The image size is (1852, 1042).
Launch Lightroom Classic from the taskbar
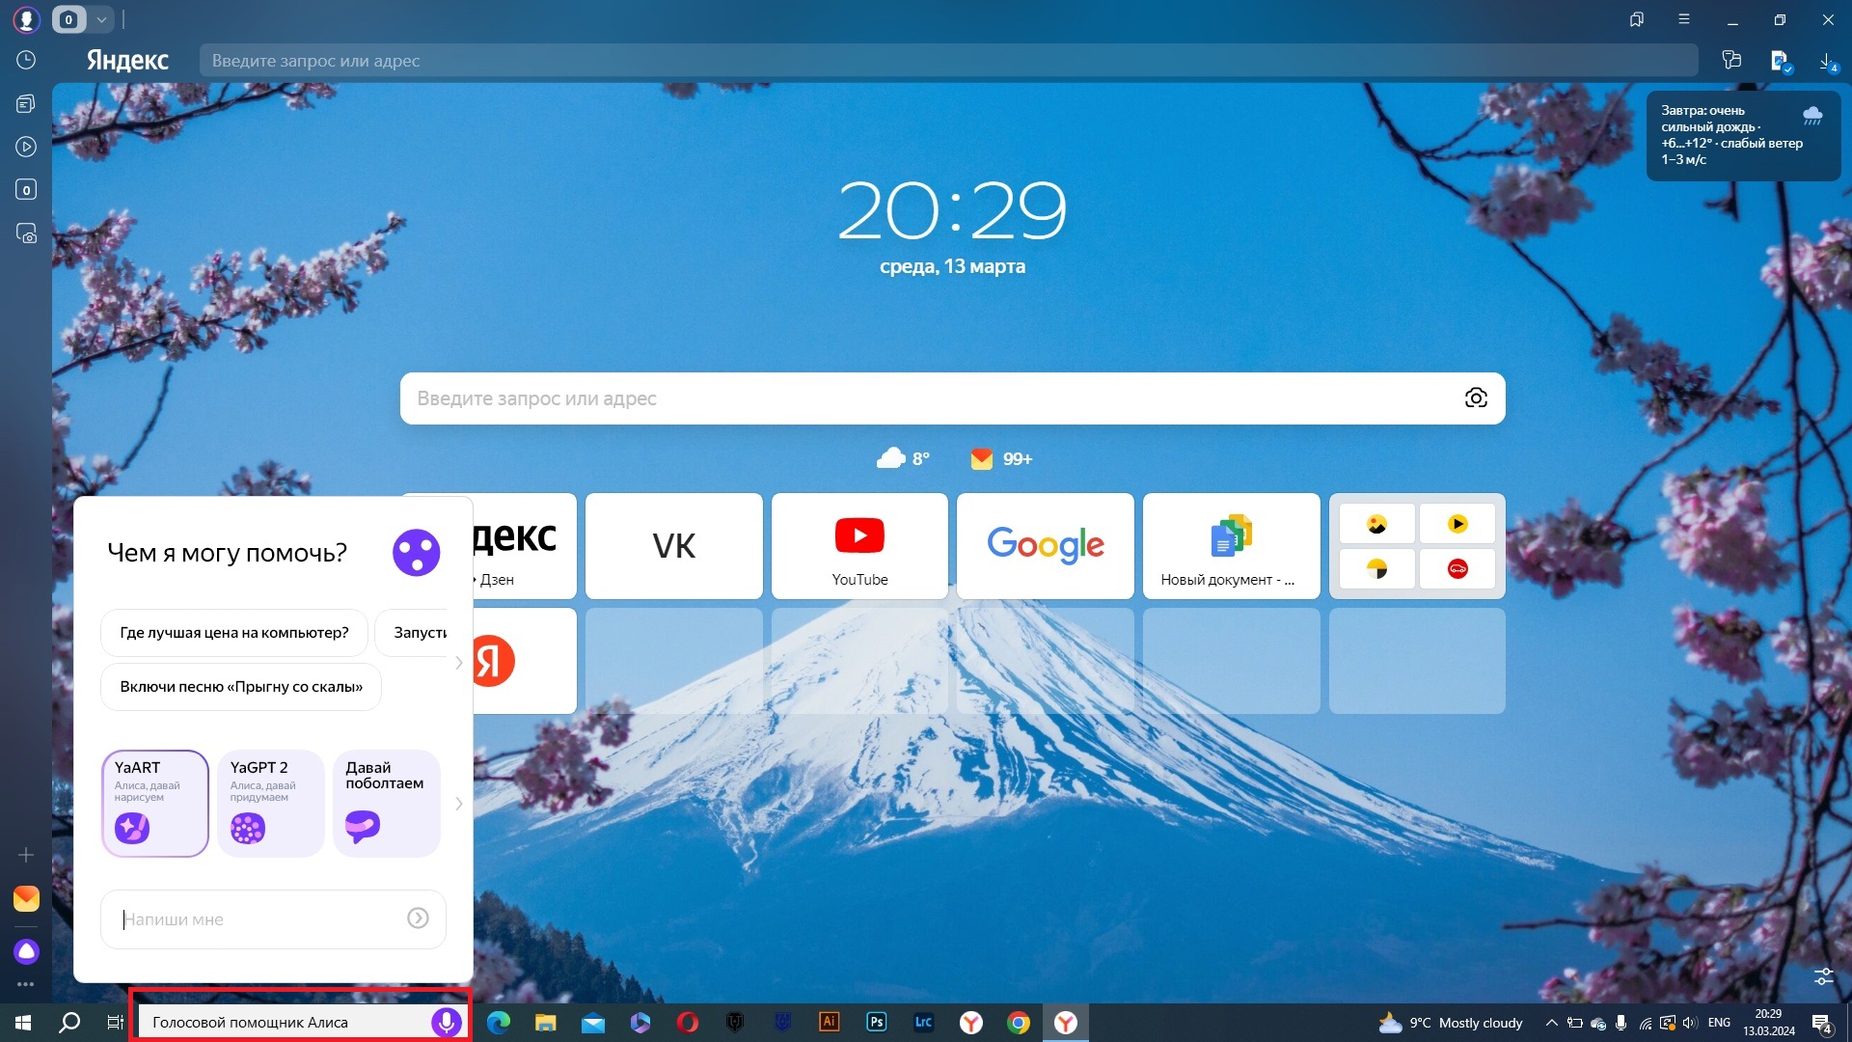point(924,1023)
